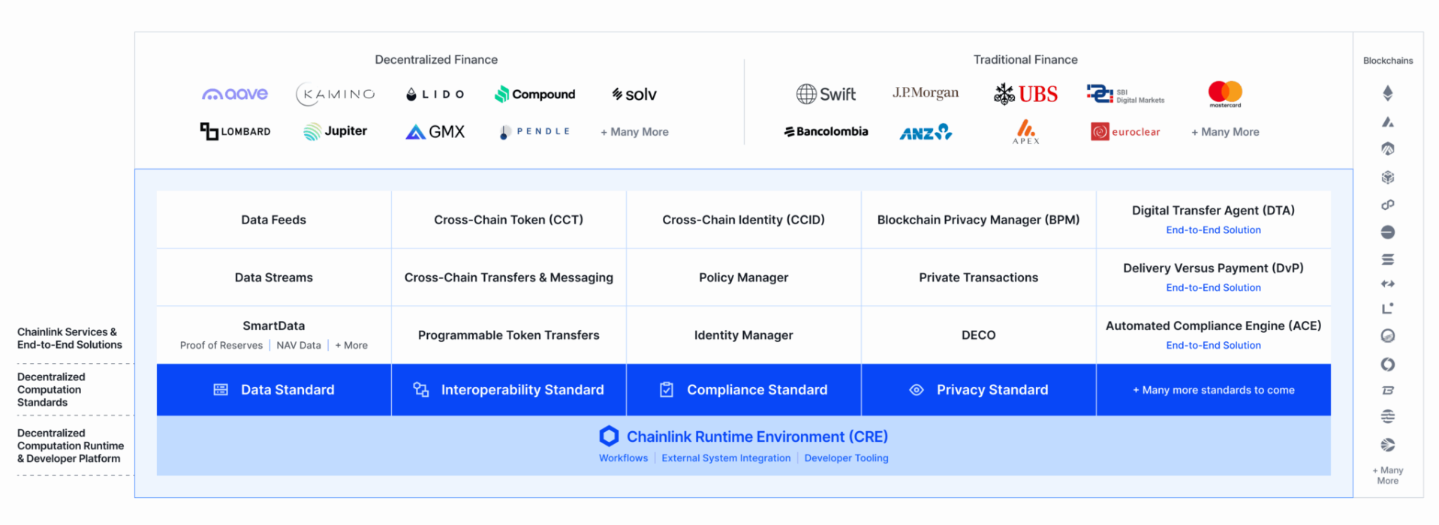Select the Data Feeds cell
This screenshot has width=1439, height=525.
coord(274,220)
